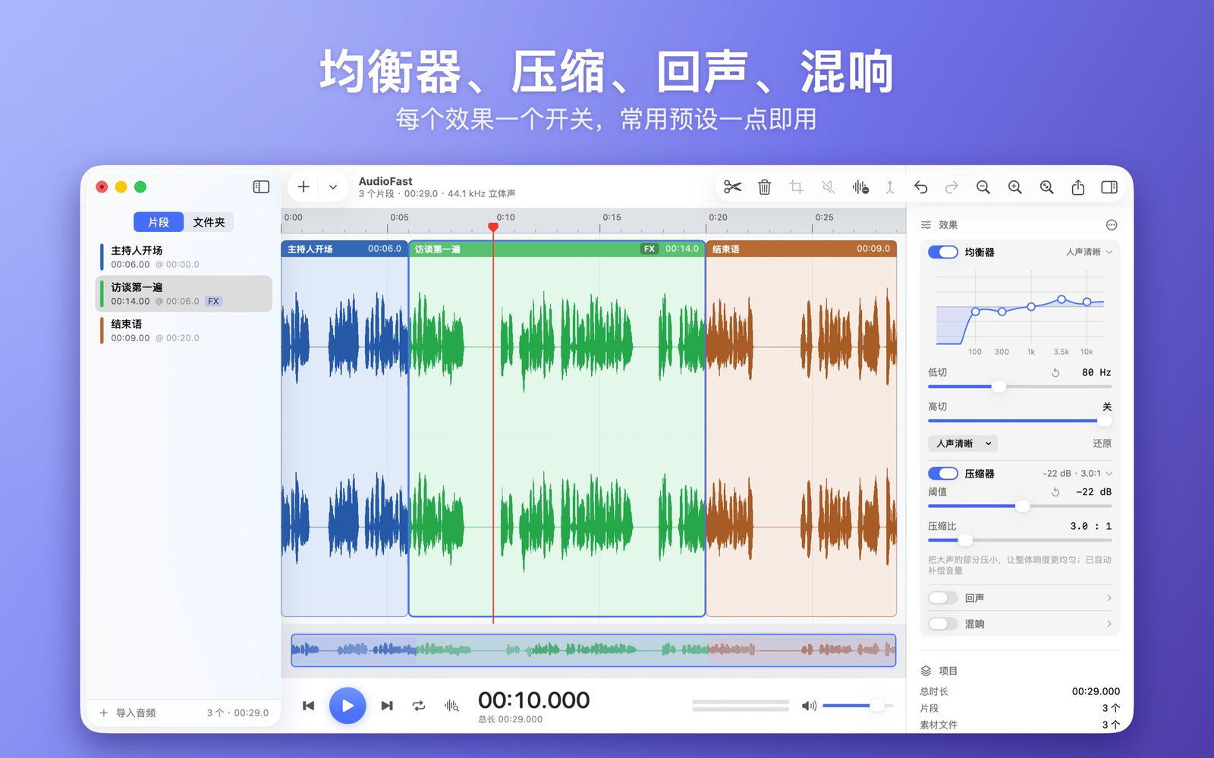Switch to the 文件夹 tab
This screenshot has height=758, width=1214.
point(209,222)
